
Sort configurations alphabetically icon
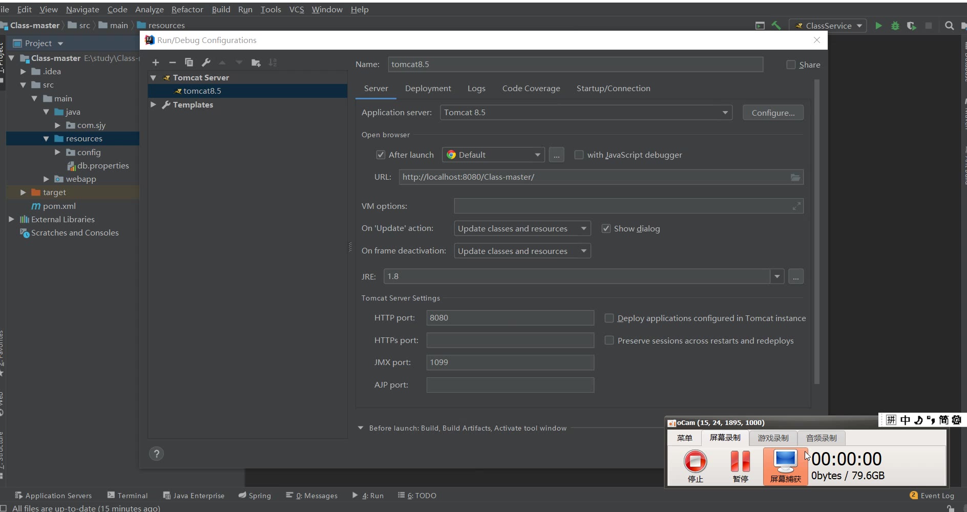(272, 62)
